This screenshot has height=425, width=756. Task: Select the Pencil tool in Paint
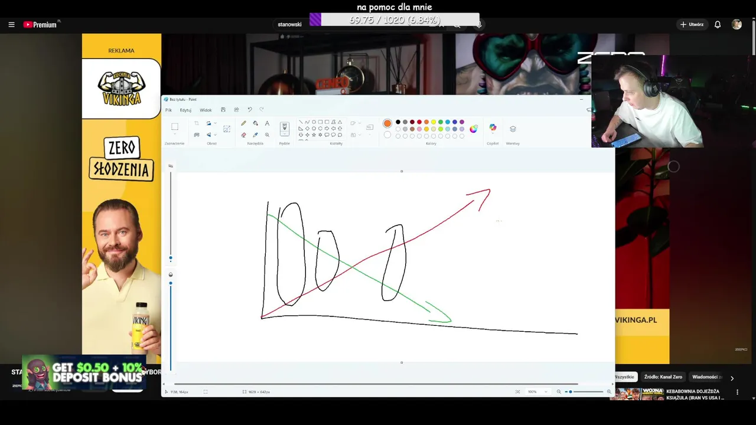click(243, 123)
